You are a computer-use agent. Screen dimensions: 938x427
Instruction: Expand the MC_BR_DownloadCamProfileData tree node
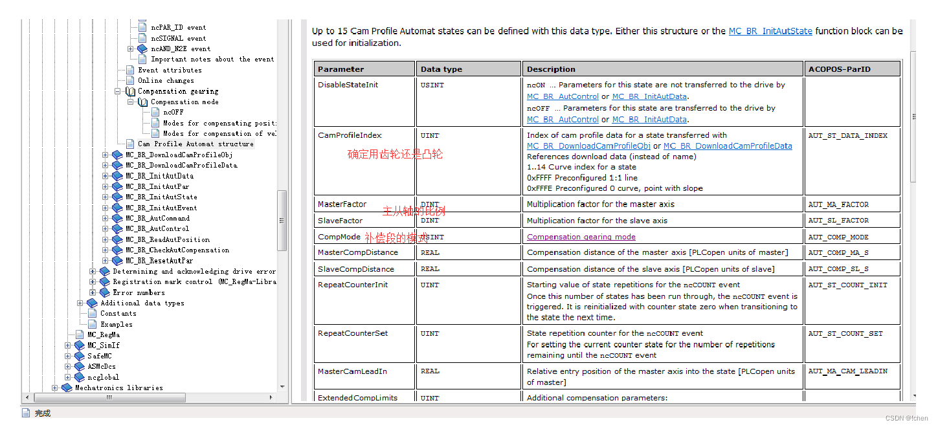pos(106,165)
